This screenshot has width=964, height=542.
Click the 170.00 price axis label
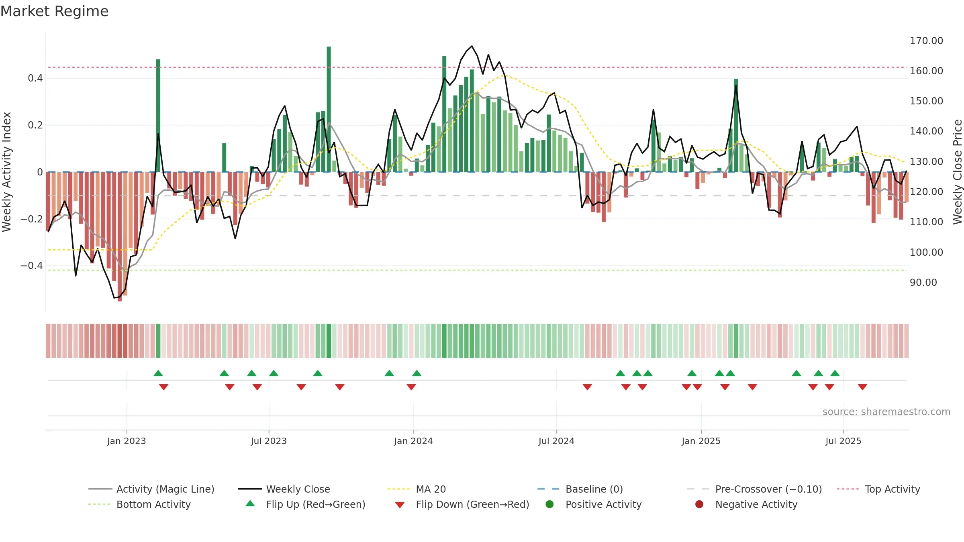point(926,41)
